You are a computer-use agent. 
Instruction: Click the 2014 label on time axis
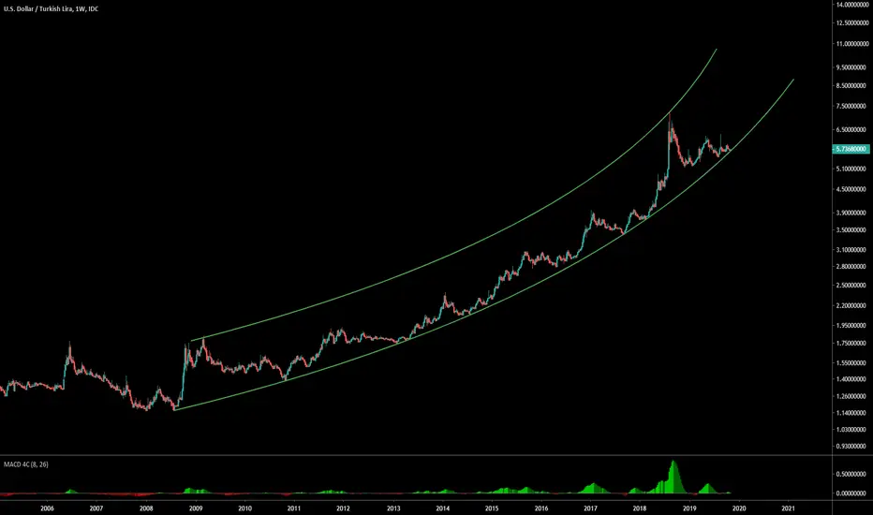click(443, 508)
